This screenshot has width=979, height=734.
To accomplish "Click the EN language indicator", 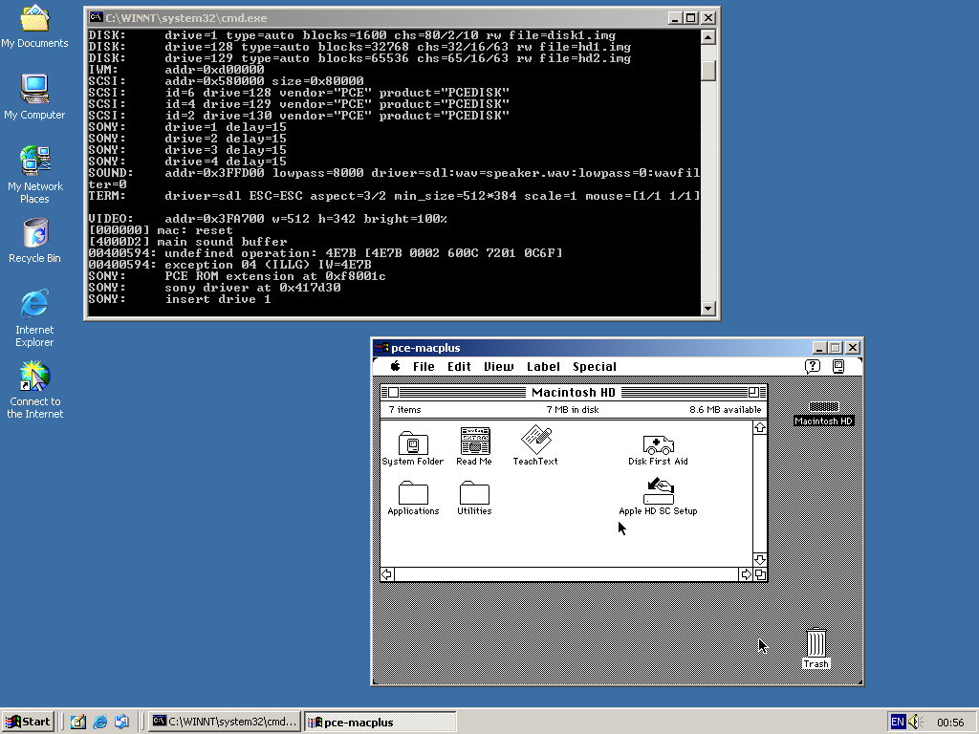I will click(897, 723).
